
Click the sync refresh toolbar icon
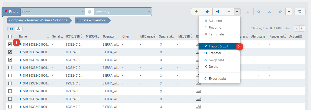click(x=248, y=12)
